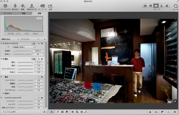
Task: Click the Revert to Original (オリジナルに戻す) button
Action: pyautogui.click(x=9, y=112)
